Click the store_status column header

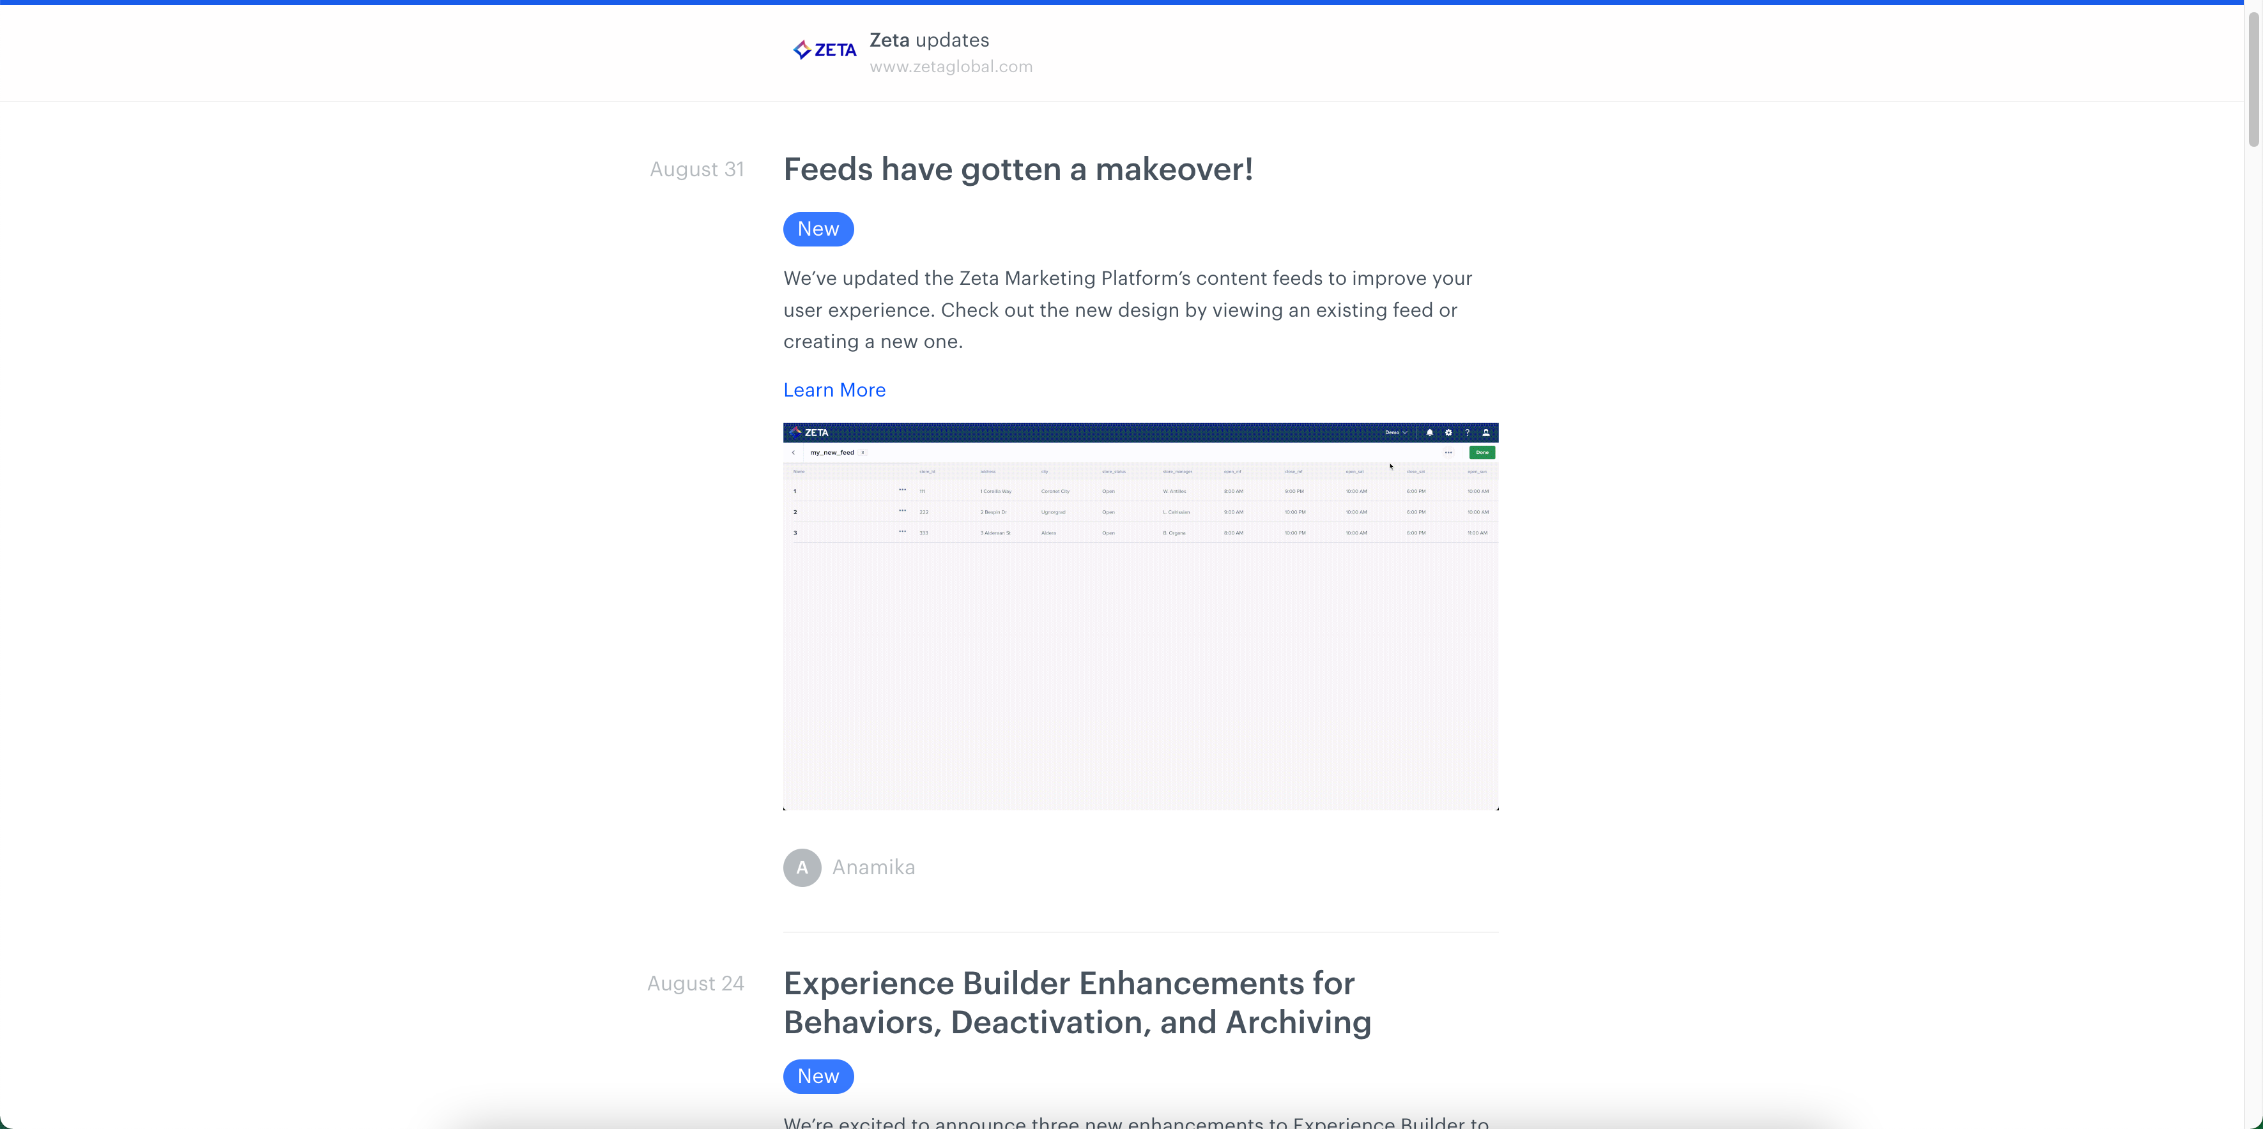(1114, 473)
